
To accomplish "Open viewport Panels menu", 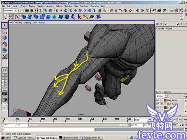I will tap(42, 23).
